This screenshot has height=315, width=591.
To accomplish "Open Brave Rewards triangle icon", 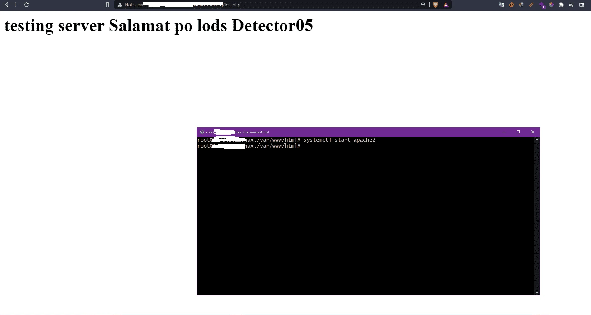I will (446, 5).
